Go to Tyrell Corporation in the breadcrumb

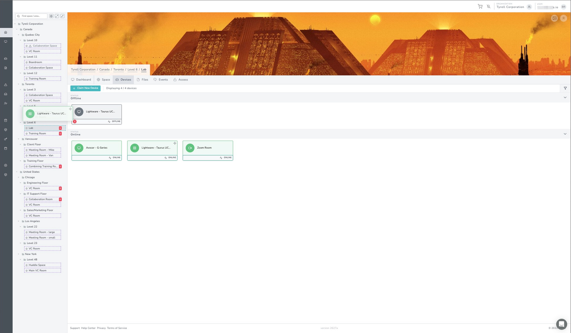pyautogui.click(x=83, y=70)
